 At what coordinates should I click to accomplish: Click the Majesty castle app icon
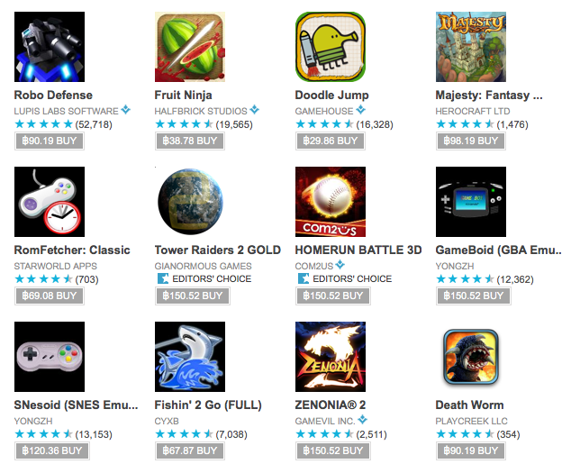[471, 47]
